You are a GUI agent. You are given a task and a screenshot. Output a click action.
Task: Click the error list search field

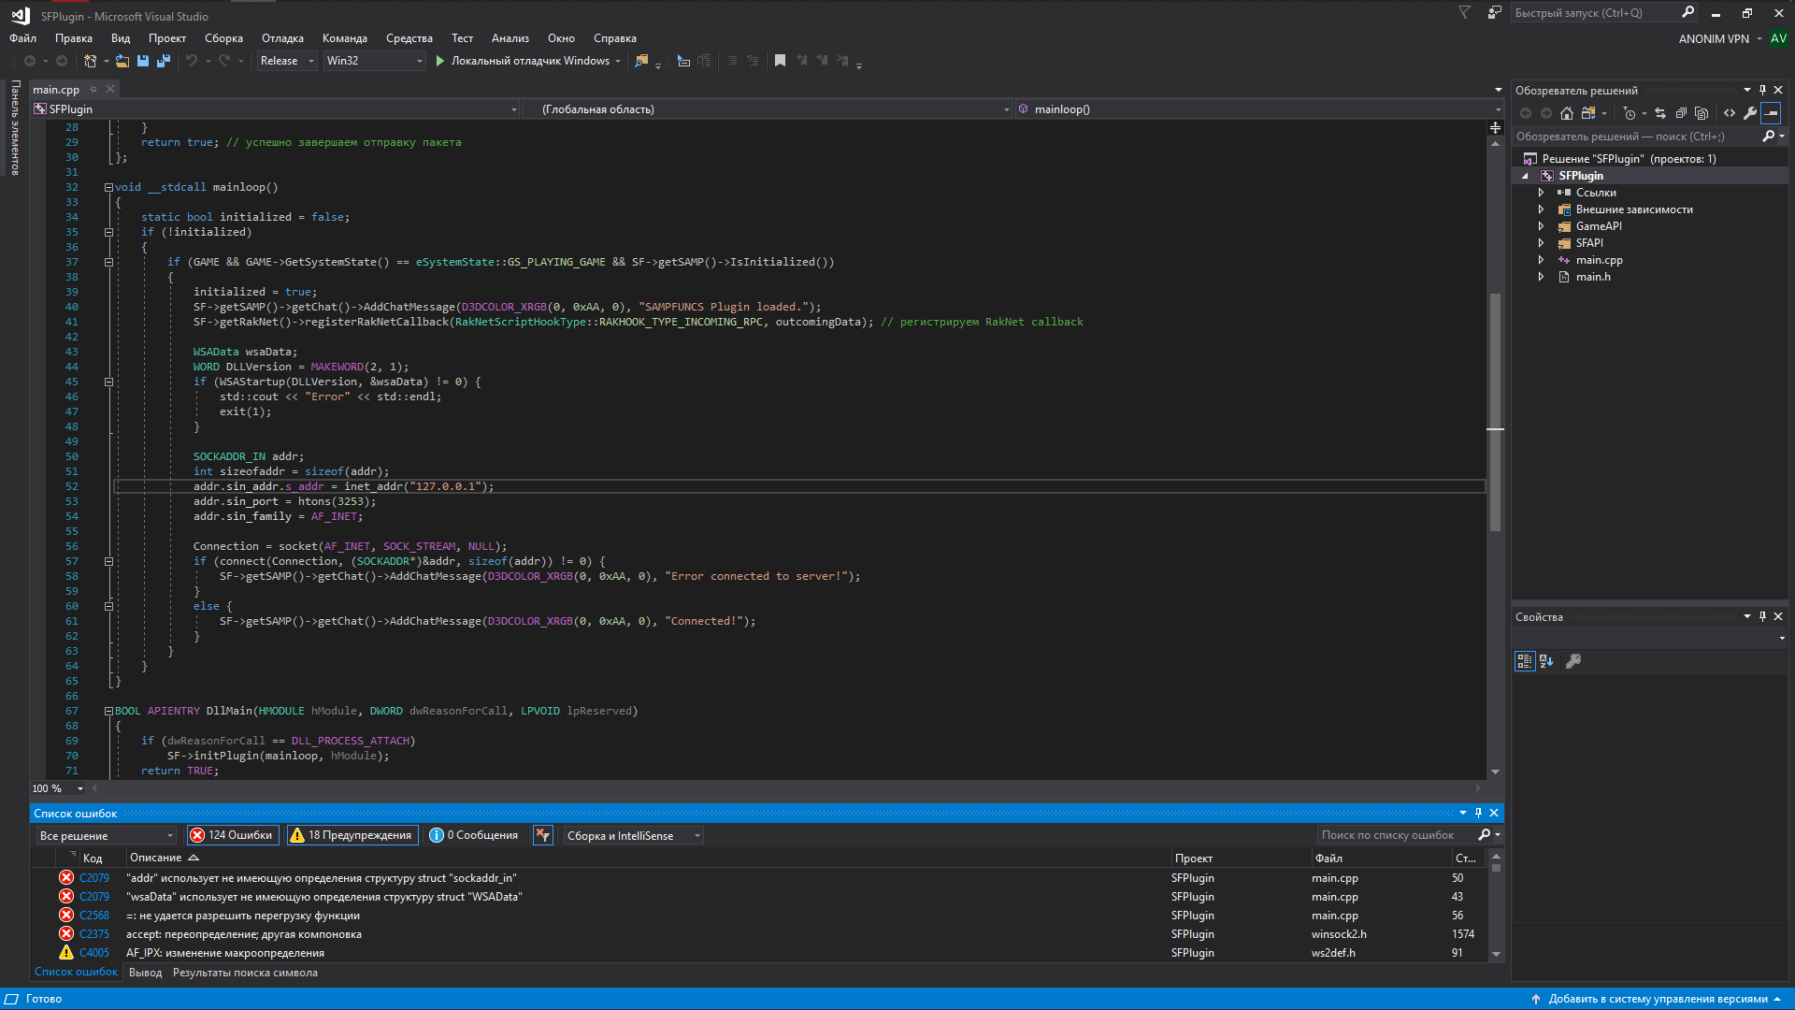pos(1395,835)
